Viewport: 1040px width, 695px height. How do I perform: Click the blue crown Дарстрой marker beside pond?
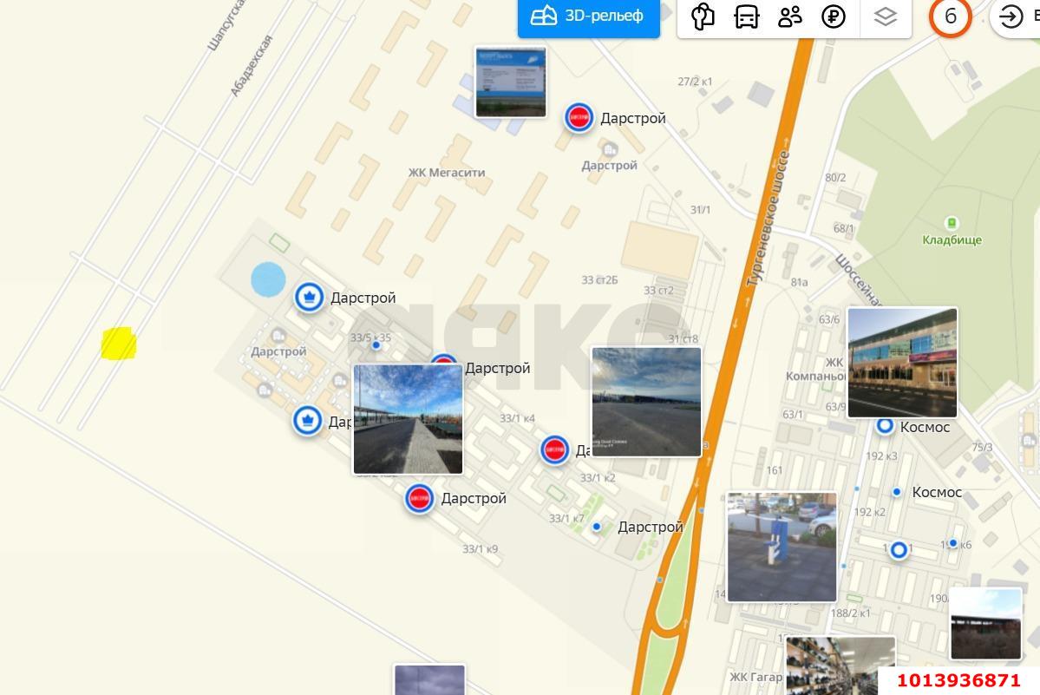click(x=308, y=297)
